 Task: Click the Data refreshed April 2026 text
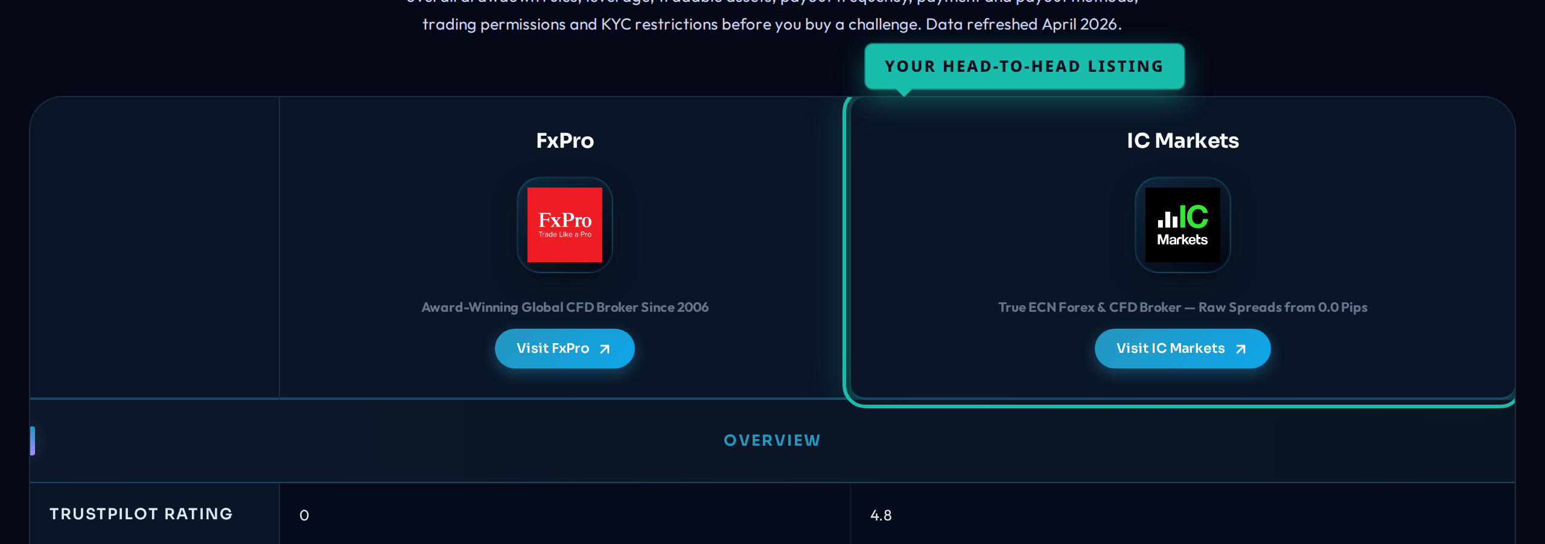click(1024, 24)
